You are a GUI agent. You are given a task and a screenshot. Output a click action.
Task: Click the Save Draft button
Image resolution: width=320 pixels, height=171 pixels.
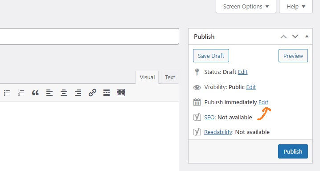point(211,56)
